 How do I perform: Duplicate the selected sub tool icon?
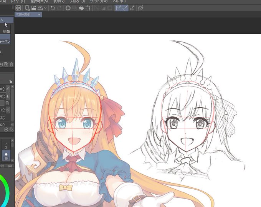(6, 64)
